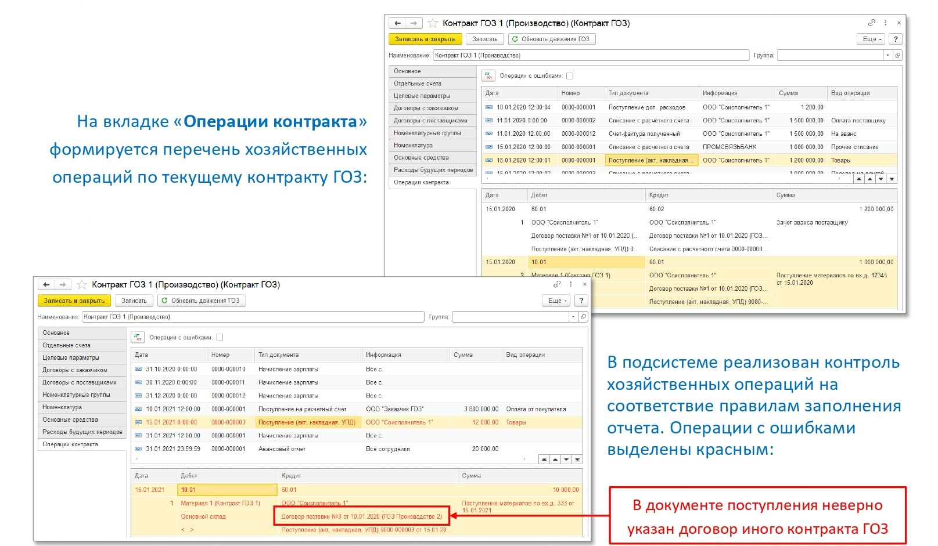Move down one row arrow, lower window table
Image resolution: width=938 pixels, height=546 pixels.
click(566, 459)
